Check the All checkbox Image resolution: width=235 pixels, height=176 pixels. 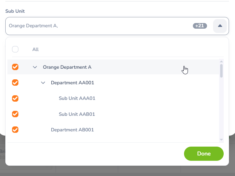click(15, 49)
